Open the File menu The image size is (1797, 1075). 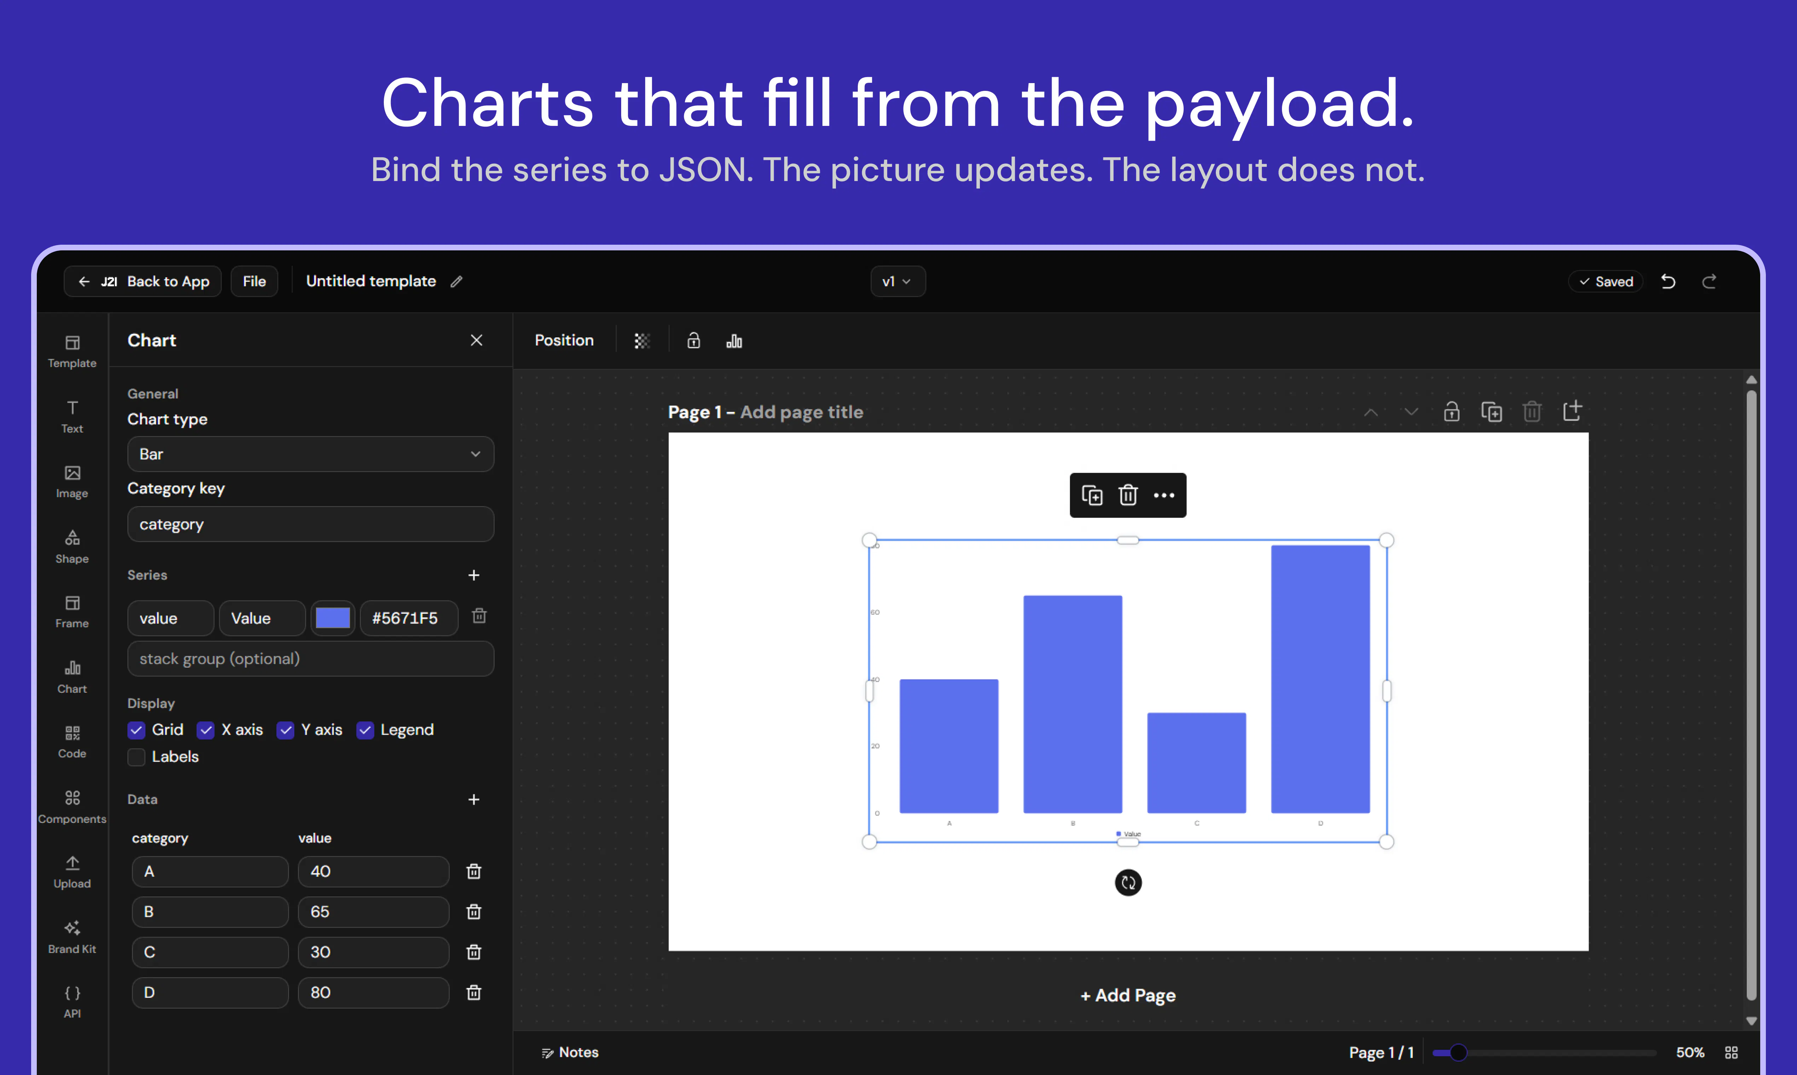(254, 281)
